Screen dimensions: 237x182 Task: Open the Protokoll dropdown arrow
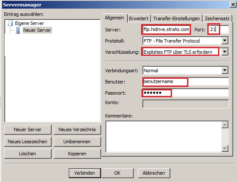(225, 41)
